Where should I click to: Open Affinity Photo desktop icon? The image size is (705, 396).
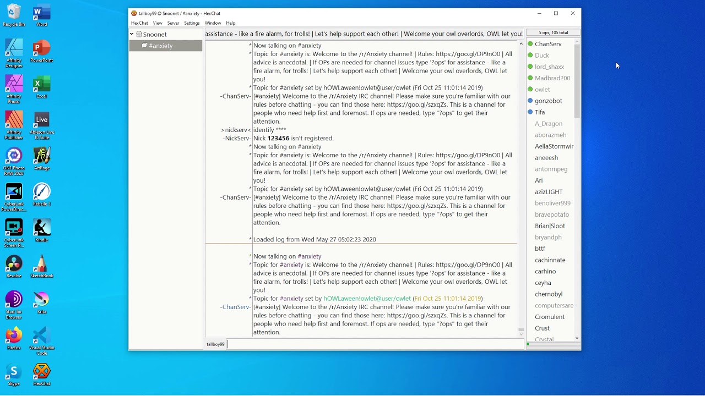click(14, 90)
